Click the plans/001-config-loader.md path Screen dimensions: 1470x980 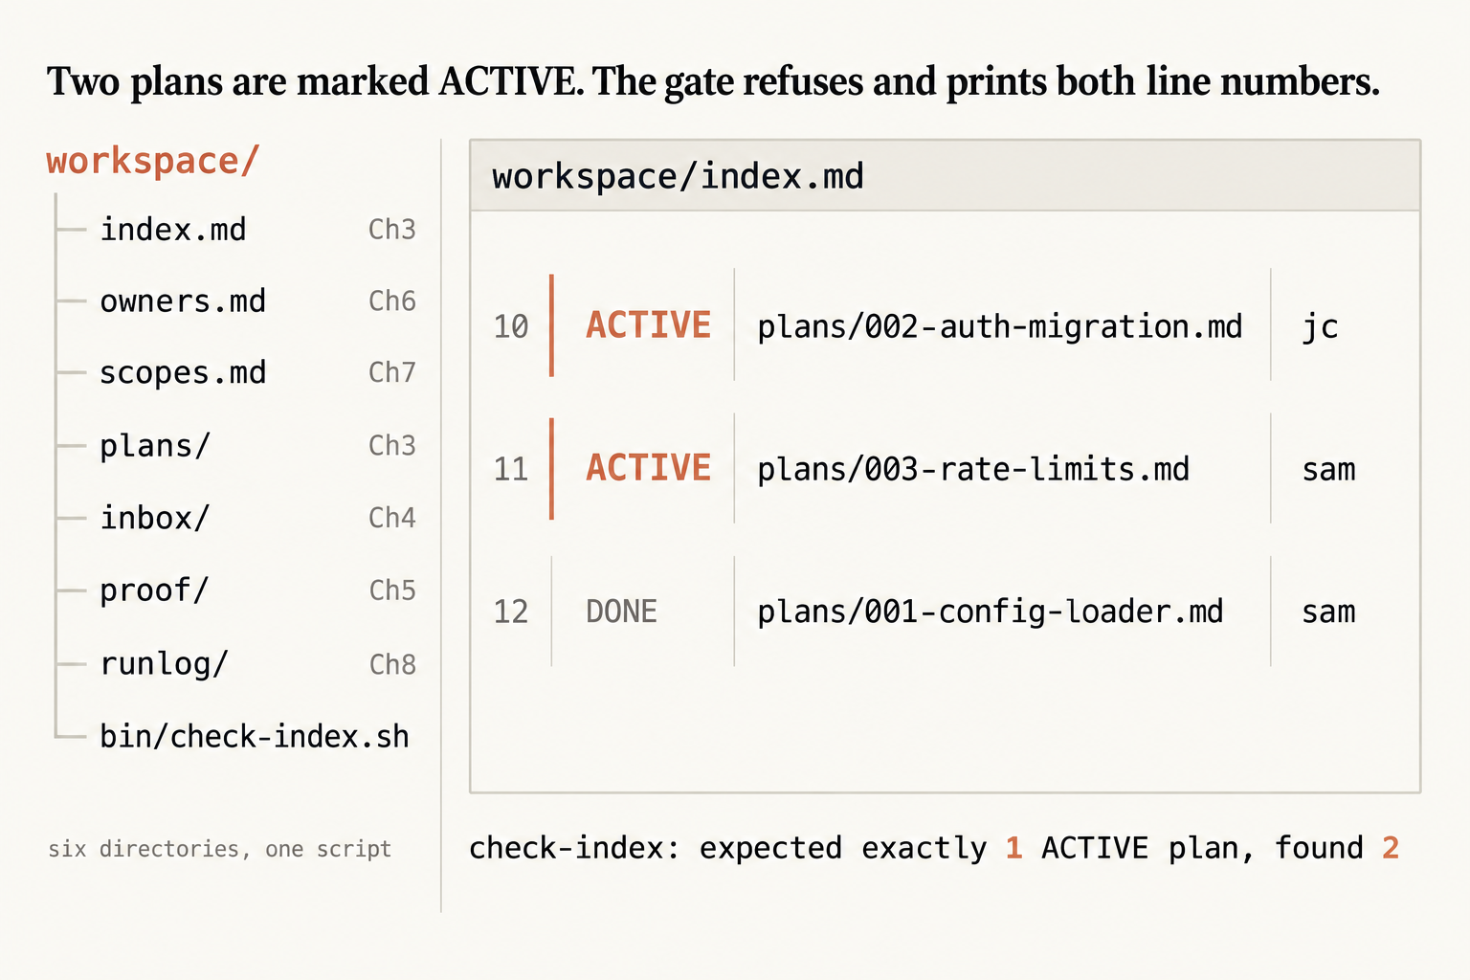tap(991, 612)
